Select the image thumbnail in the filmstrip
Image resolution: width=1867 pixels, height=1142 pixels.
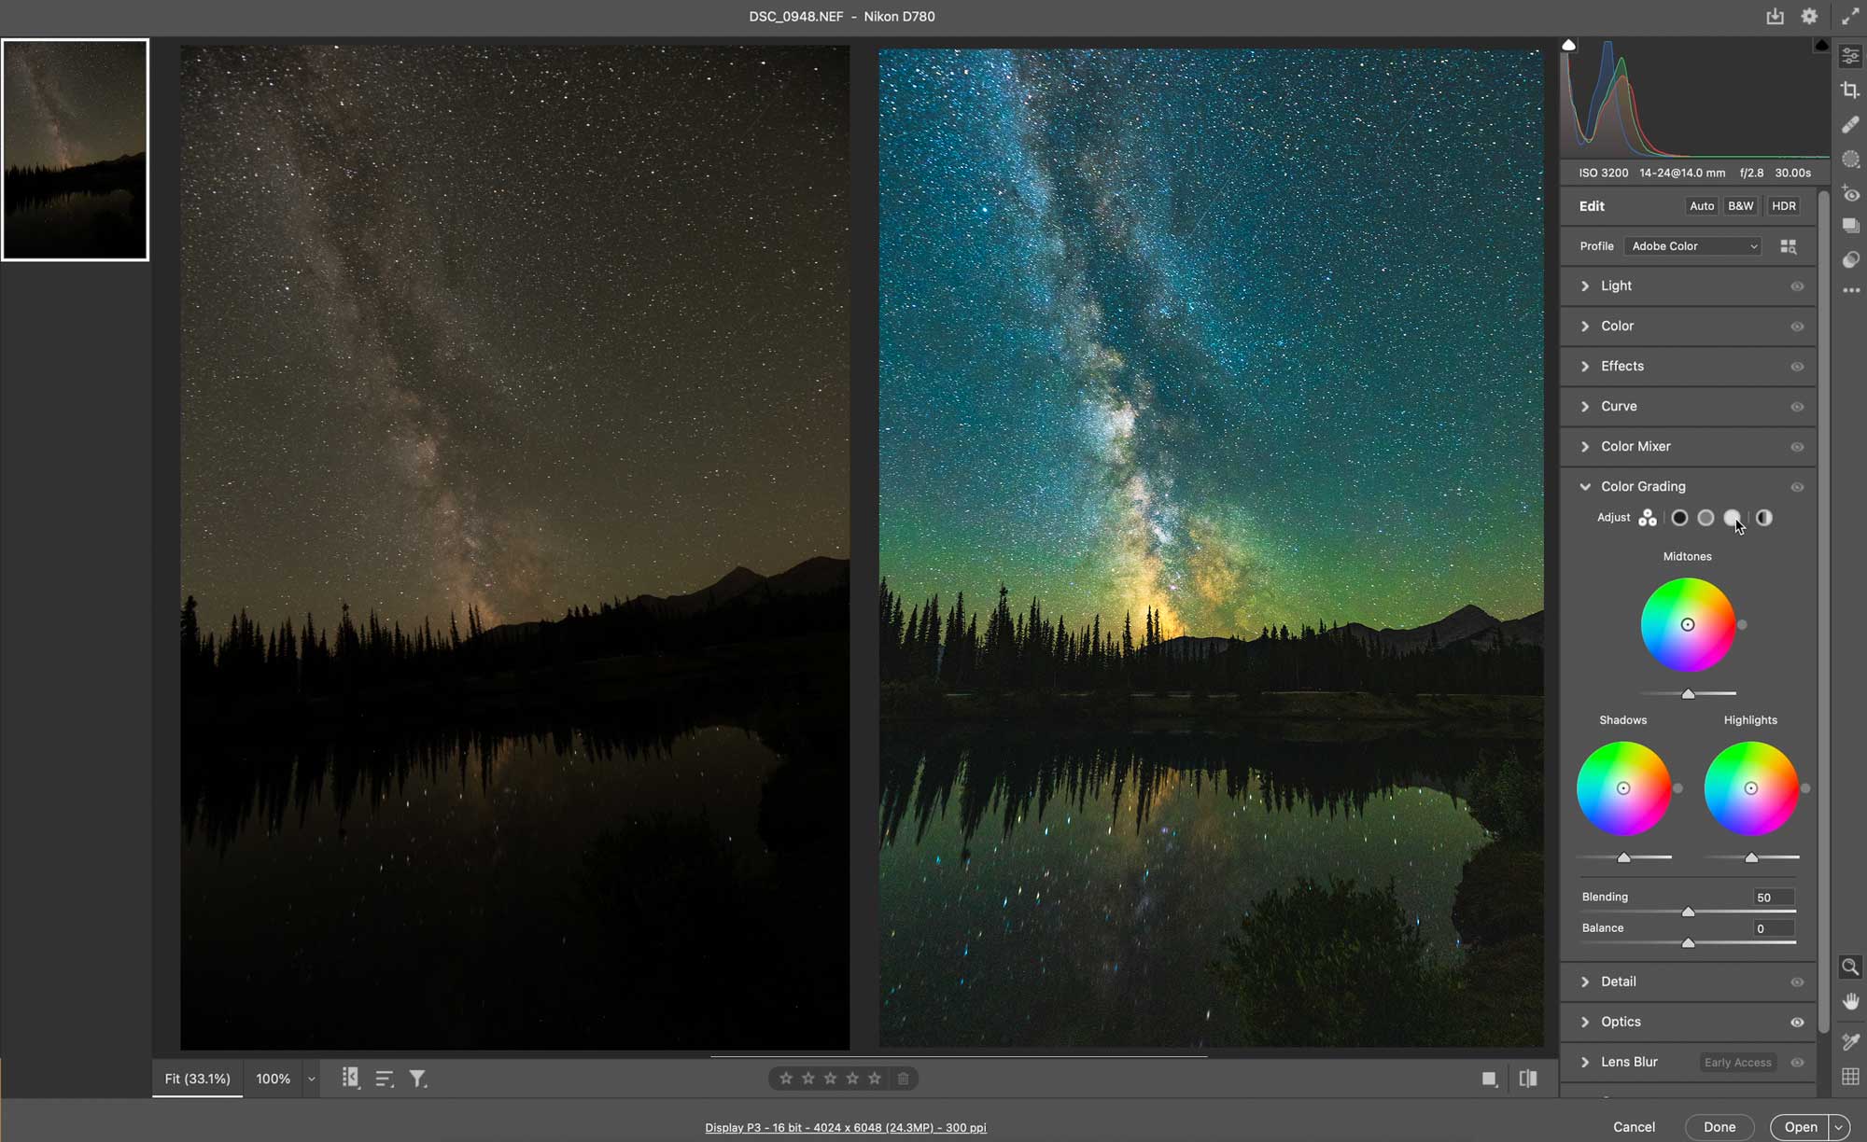point(75,148)
